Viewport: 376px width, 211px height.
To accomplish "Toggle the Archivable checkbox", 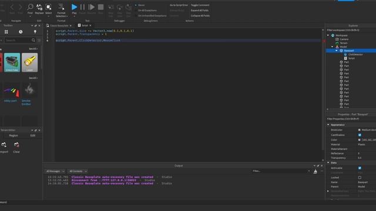I will click(360, 168).
